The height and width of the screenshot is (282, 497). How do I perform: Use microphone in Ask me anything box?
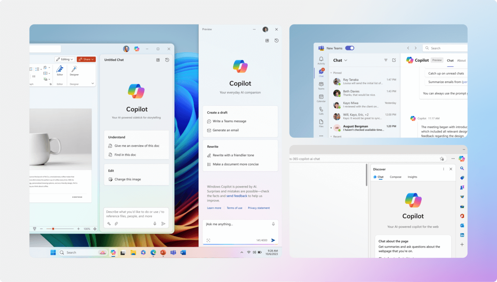(x=273, y=224)
